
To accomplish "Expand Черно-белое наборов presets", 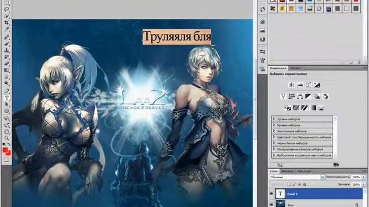I will pyautogui.click(x=274, y=143).
